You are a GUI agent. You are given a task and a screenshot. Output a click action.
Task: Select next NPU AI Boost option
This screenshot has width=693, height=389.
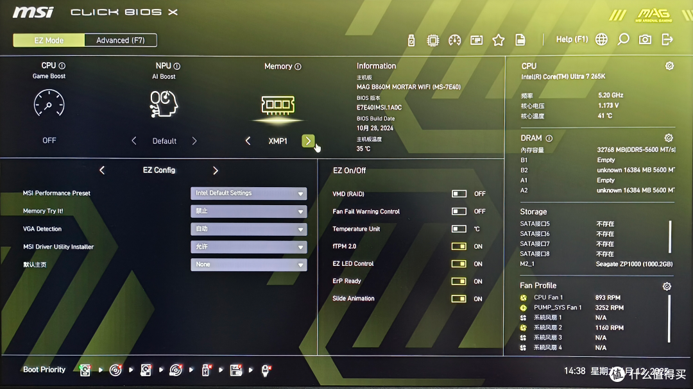coord(194,141)
